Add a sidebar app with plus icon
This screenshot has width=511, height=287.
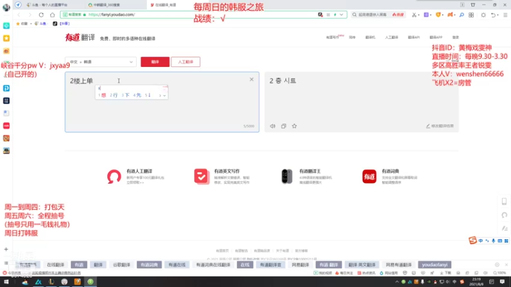click(x=6, y=249)
